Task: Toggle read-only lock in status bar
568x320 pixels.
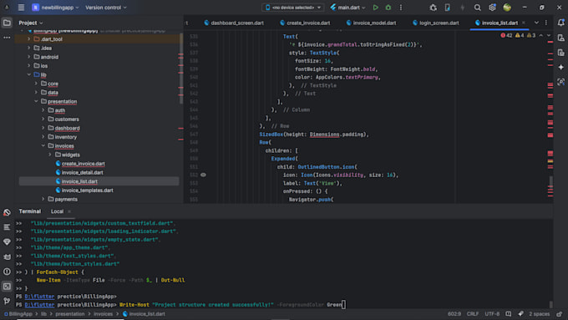Action: point(560,314)
